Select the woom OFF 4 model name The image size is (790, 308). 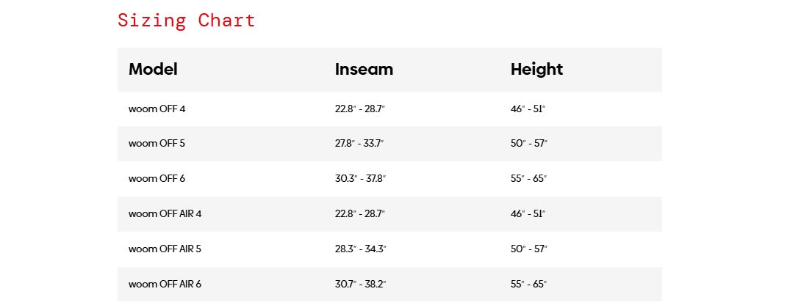[x=157, y=109]
